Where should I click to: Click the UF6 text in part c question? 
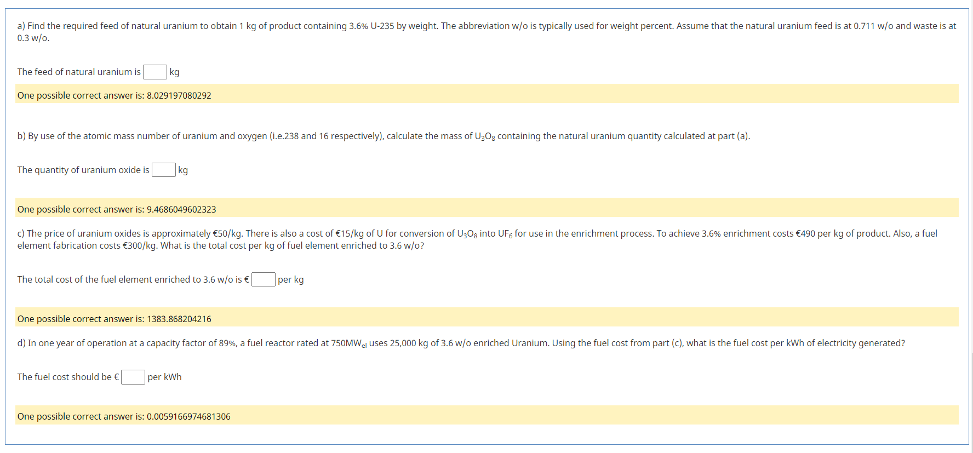505,233
